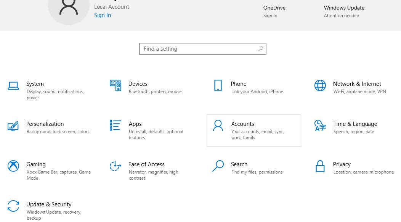Open Ease of Access icon
The width and height of the screenshot is (401, 222).
coord(115,166)
